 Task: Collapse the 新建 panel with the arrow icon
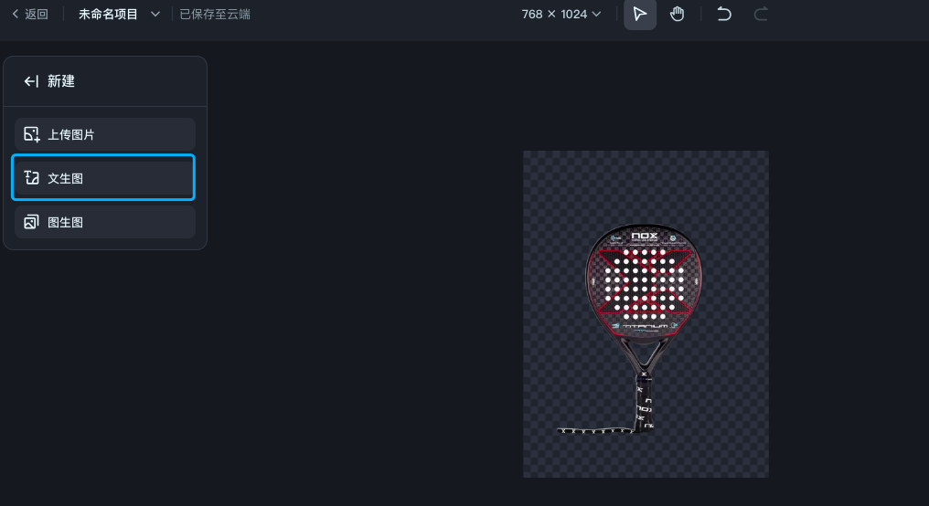click(x=31, y=81)
